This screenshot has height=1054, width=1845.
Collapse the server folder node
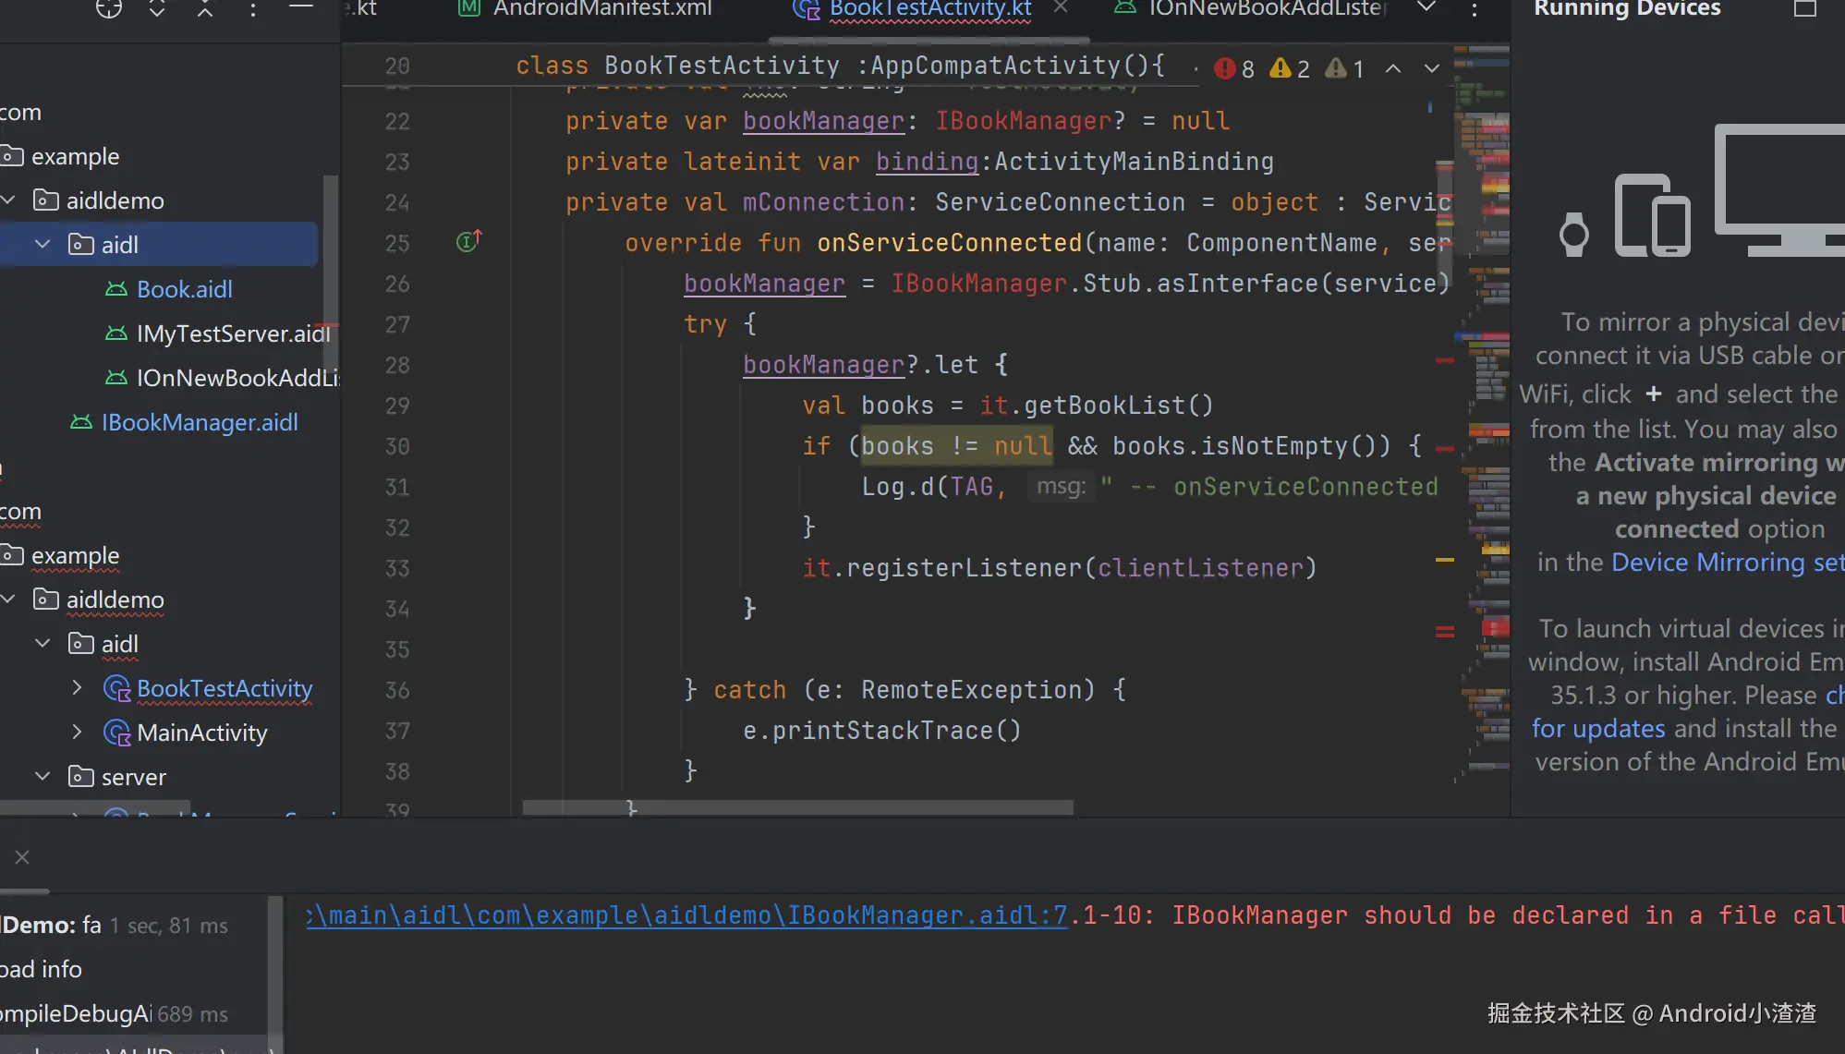42,777
